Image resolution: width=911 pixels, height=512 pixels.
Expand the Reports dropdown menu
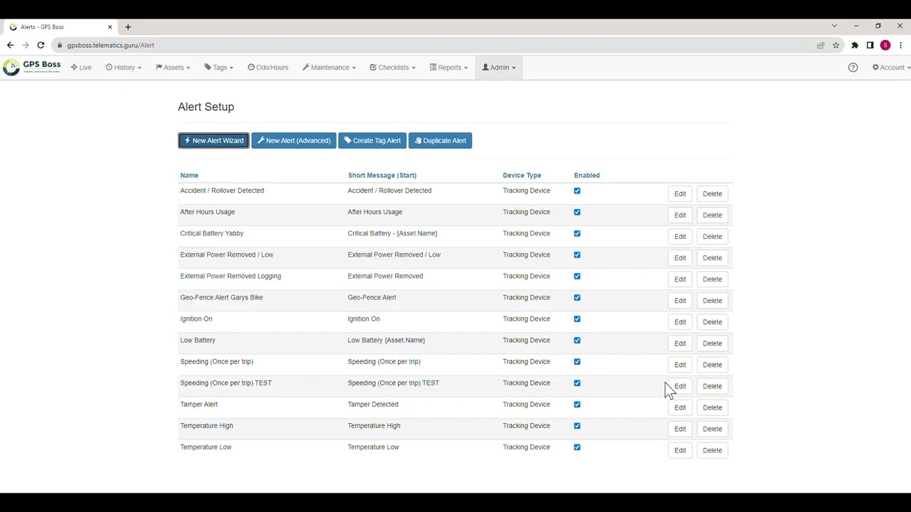pos(448,68)
